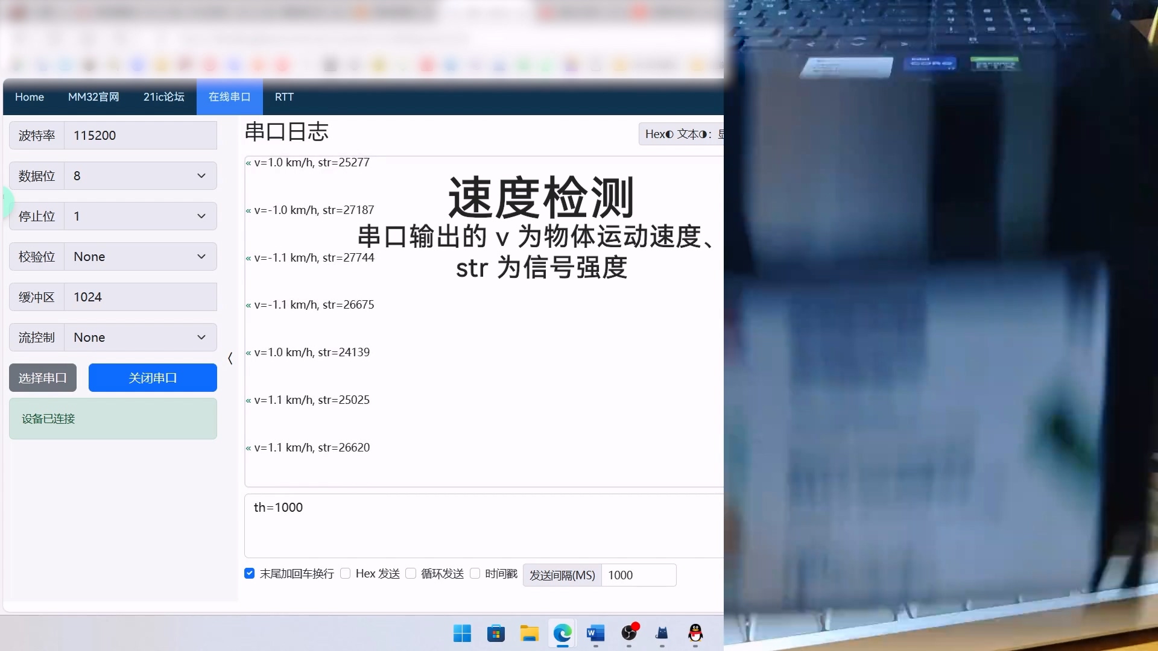Image resolution: width=1158 pixels, height=651 pixels.
Task: Collapse the left settings panel arrow
Action: pyautogui.click(x=230, y=359)
